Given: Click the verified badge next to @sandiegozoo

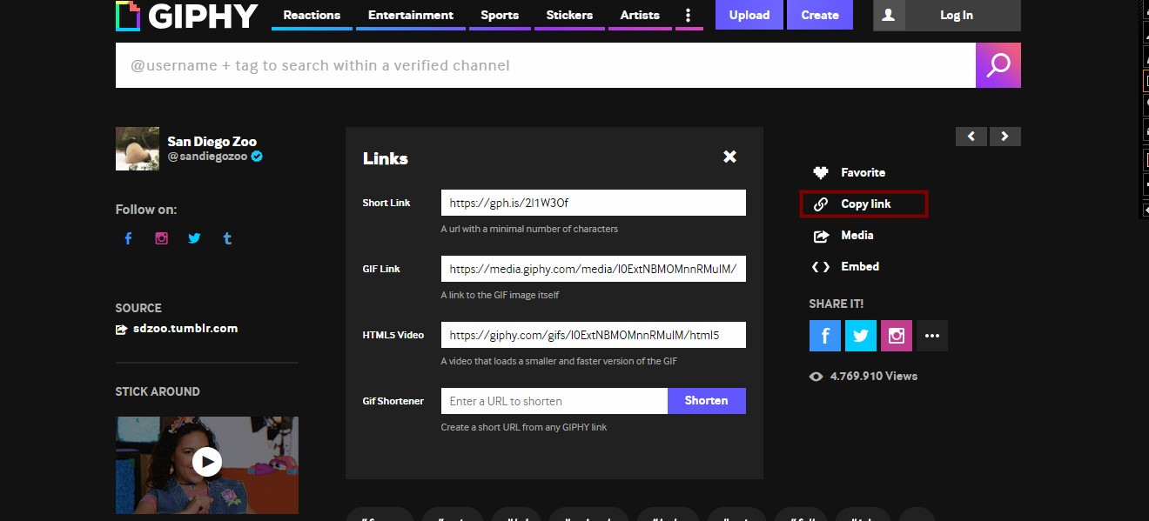Looking at the screenshot, I should tap(257, 157).
